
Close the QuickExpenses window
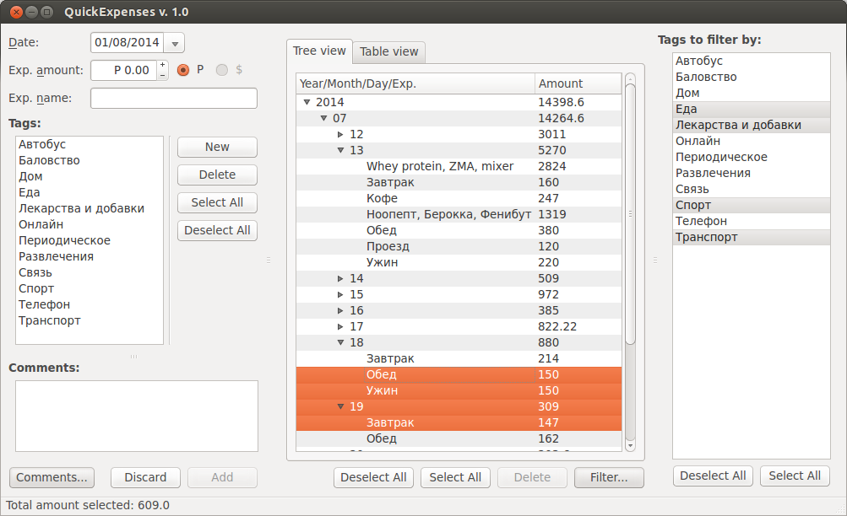[16, 12]
